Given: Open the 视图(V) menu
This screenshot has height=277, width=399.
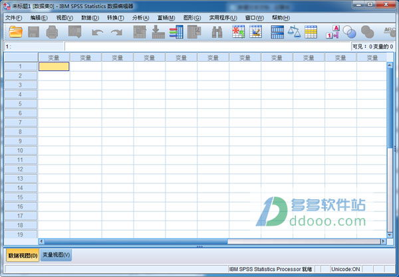Looking at the screenshot, I should click(x=65, y=18).
